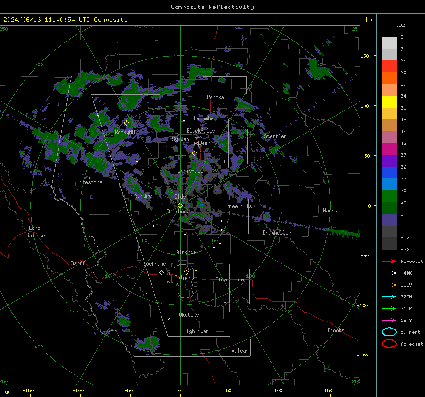This screenshot has height=397, width=425.
Task: Click the Olds label
Action: (x=180, y=197)
